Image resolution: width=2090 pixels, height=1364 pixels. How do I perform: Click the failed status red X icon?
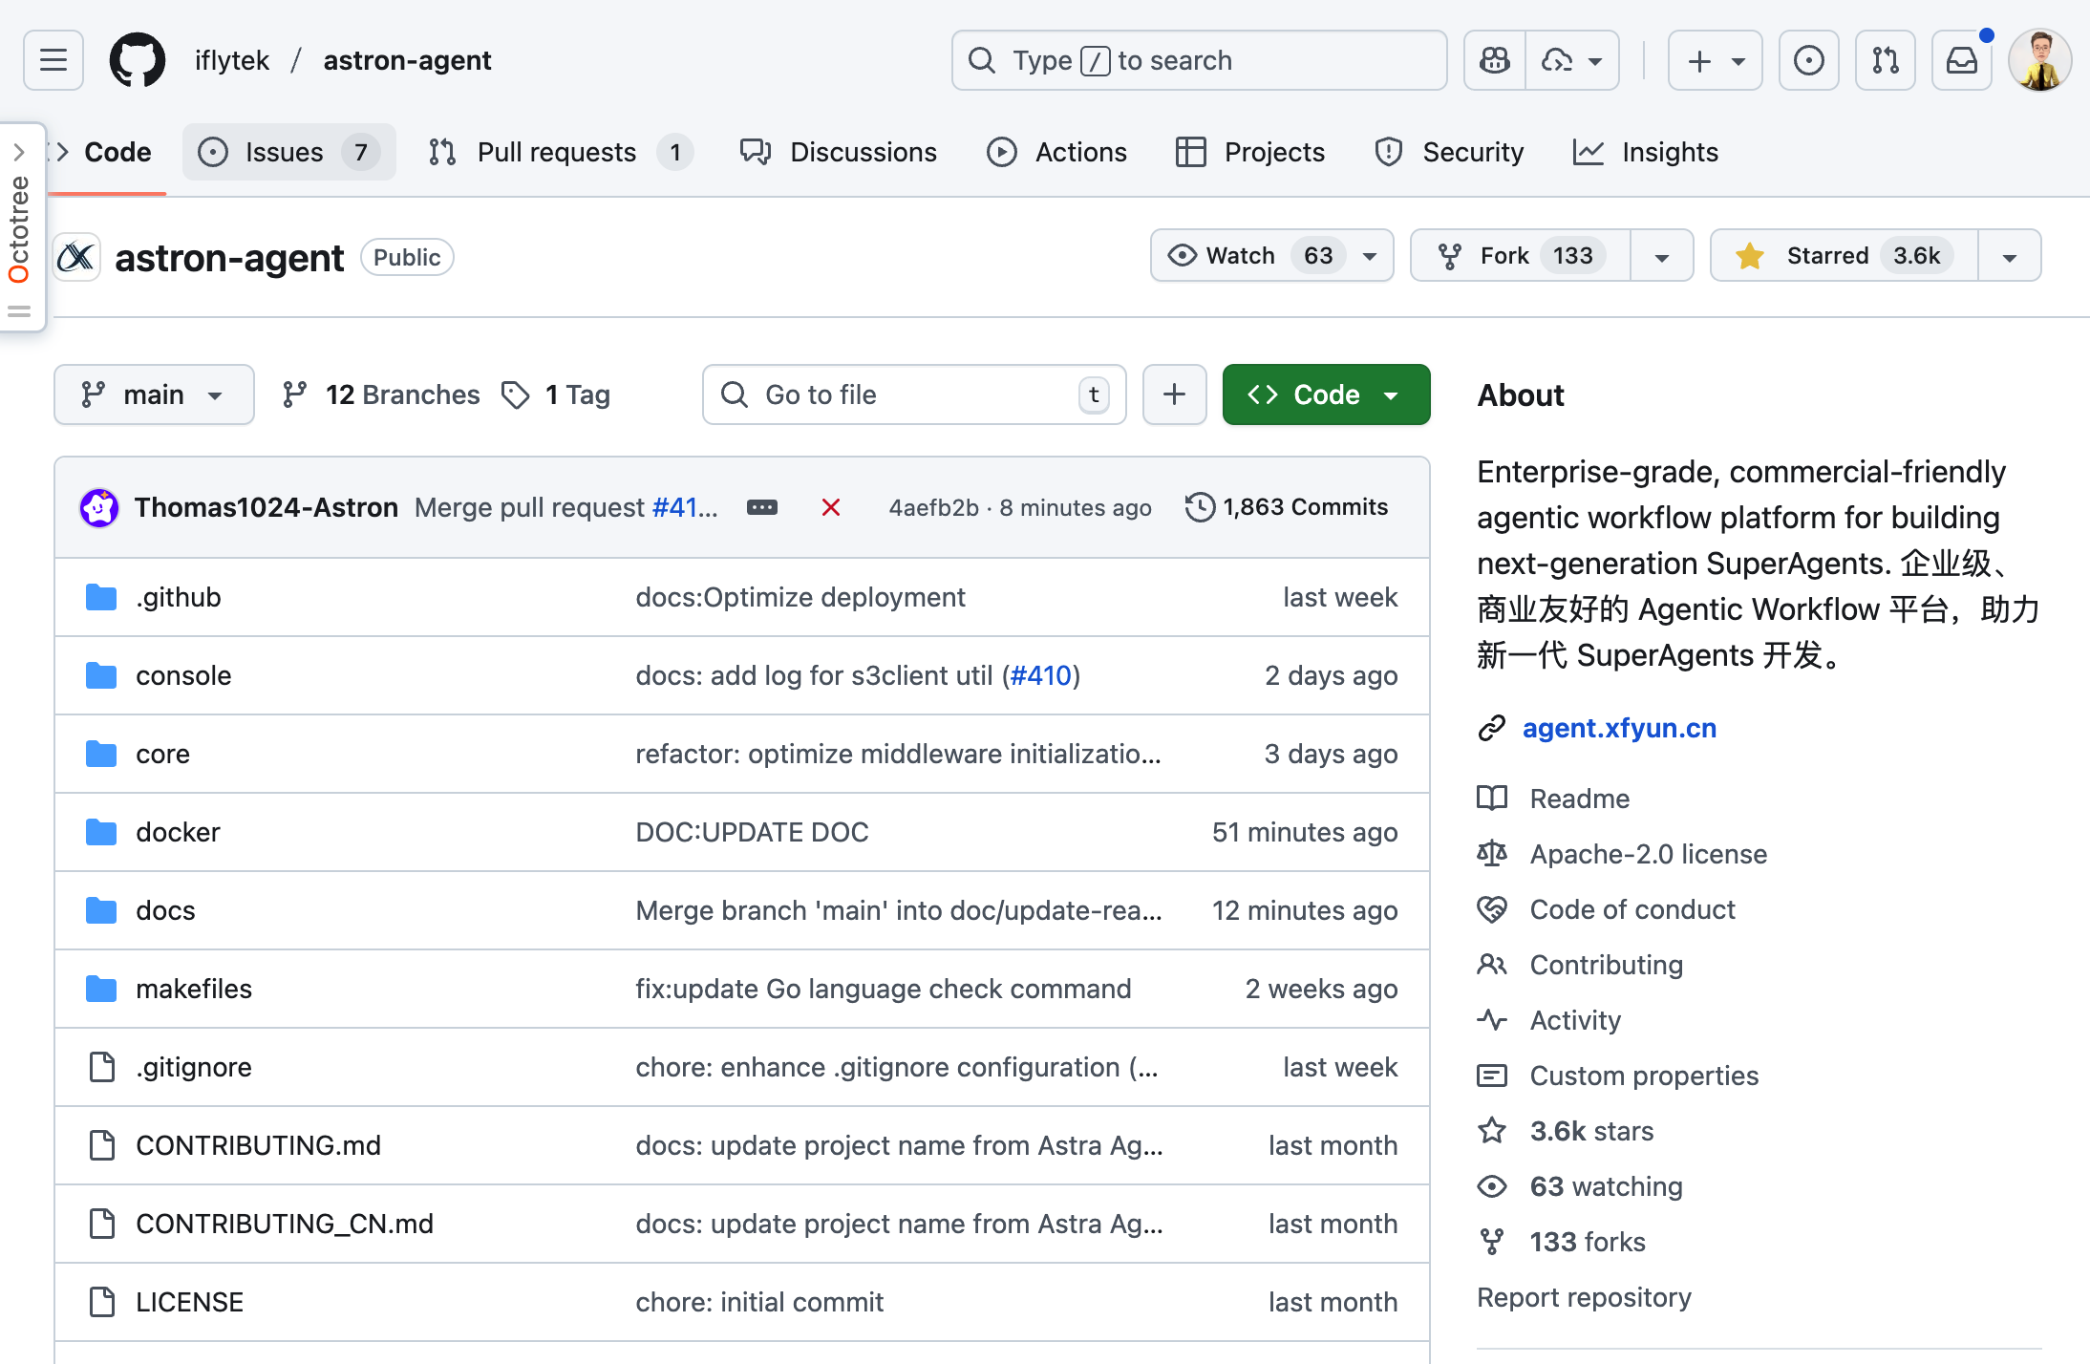tap(830, 507)
